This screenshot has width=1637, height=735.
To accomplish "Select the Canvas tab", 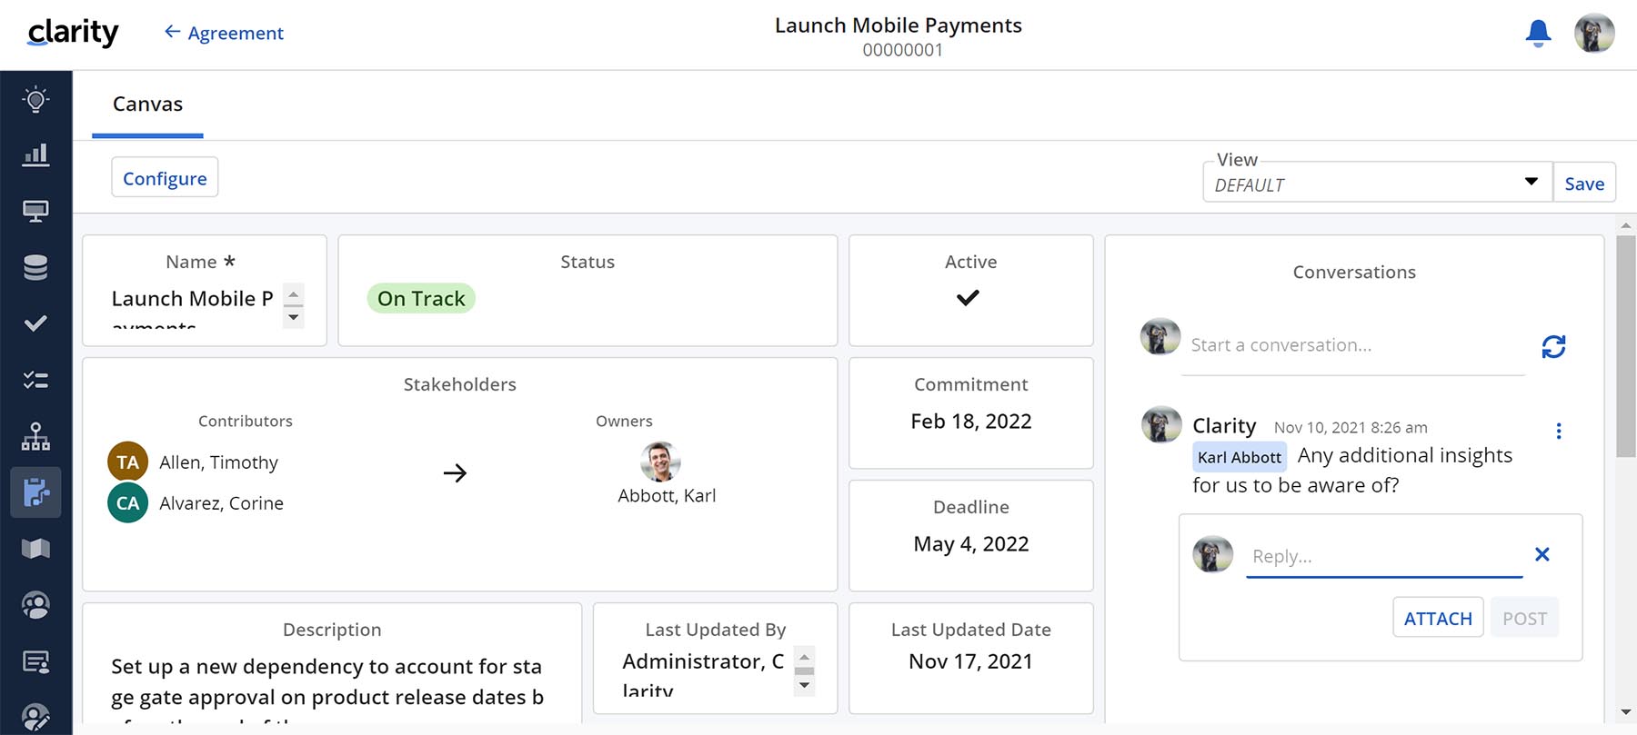I will click(x=147, y=104).
